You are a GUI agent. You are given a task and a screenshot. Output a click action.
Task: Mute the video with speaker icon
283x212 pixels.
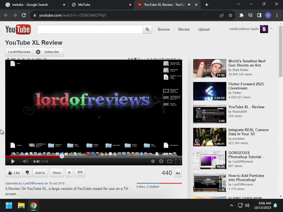pos(25,161)
